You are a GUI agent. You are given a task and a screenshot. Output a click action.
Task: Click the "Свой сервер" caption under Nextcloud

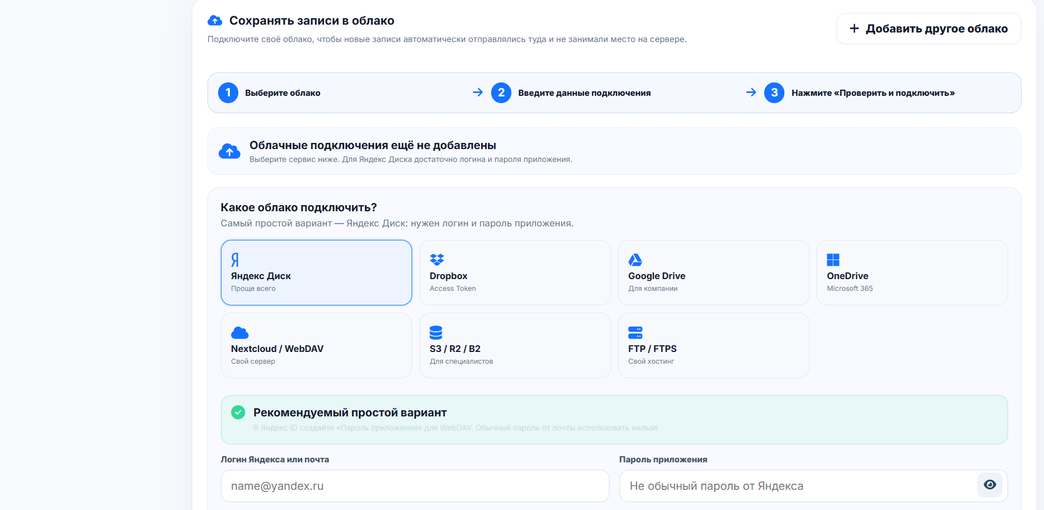tap(253, 361)
